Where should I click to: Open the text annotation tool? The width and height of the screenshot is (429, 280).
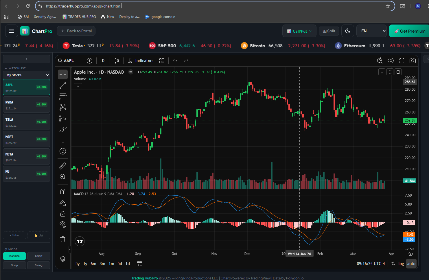coord(62,140)
